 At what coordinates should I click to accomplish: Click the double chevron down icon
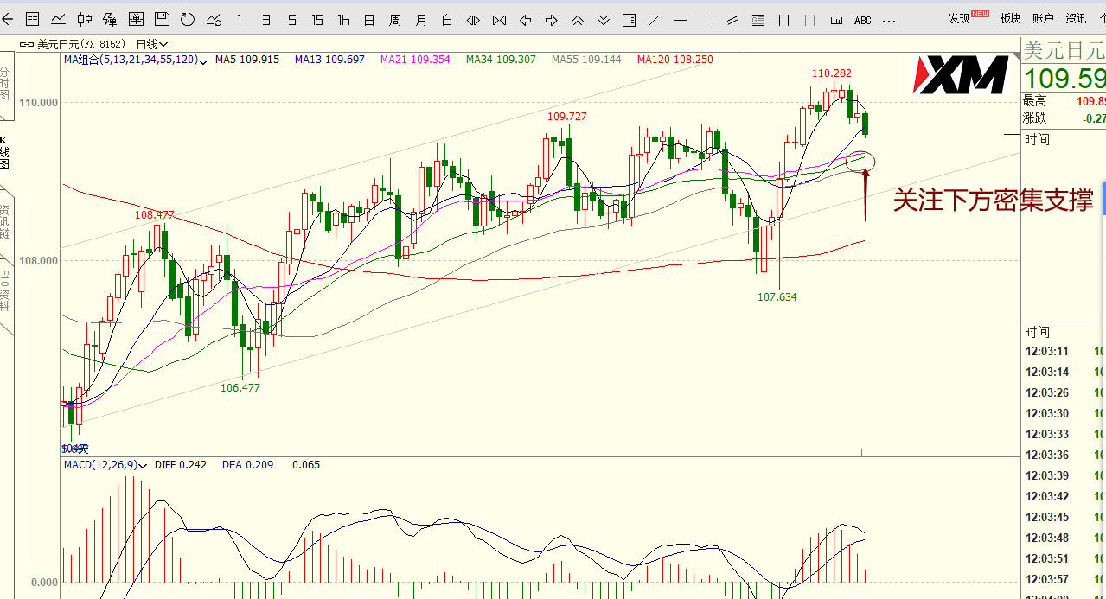[603, 19]
